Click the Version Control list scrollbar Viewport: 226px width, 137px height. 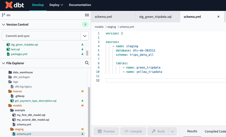(87, 53)
